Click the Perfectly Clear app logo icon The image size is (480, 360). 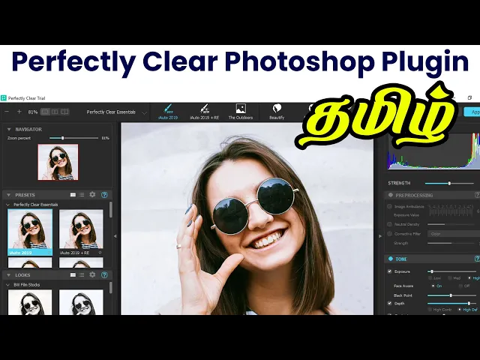4,98
